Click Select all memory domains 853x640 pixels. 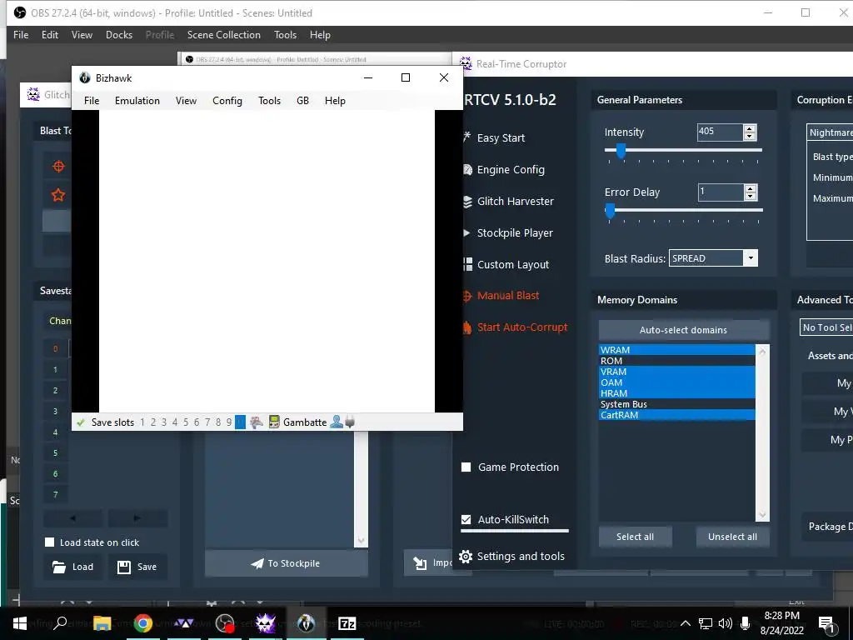635,537
